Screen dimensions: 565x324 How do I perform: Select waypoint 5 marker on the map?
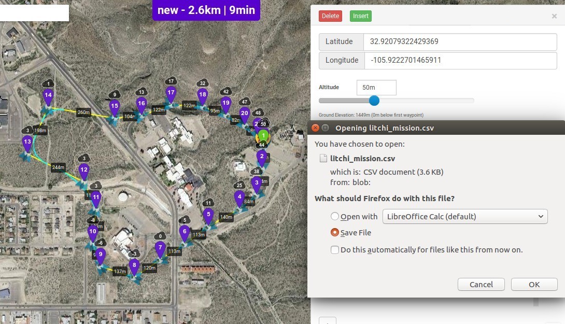click(x=208, y=214)
